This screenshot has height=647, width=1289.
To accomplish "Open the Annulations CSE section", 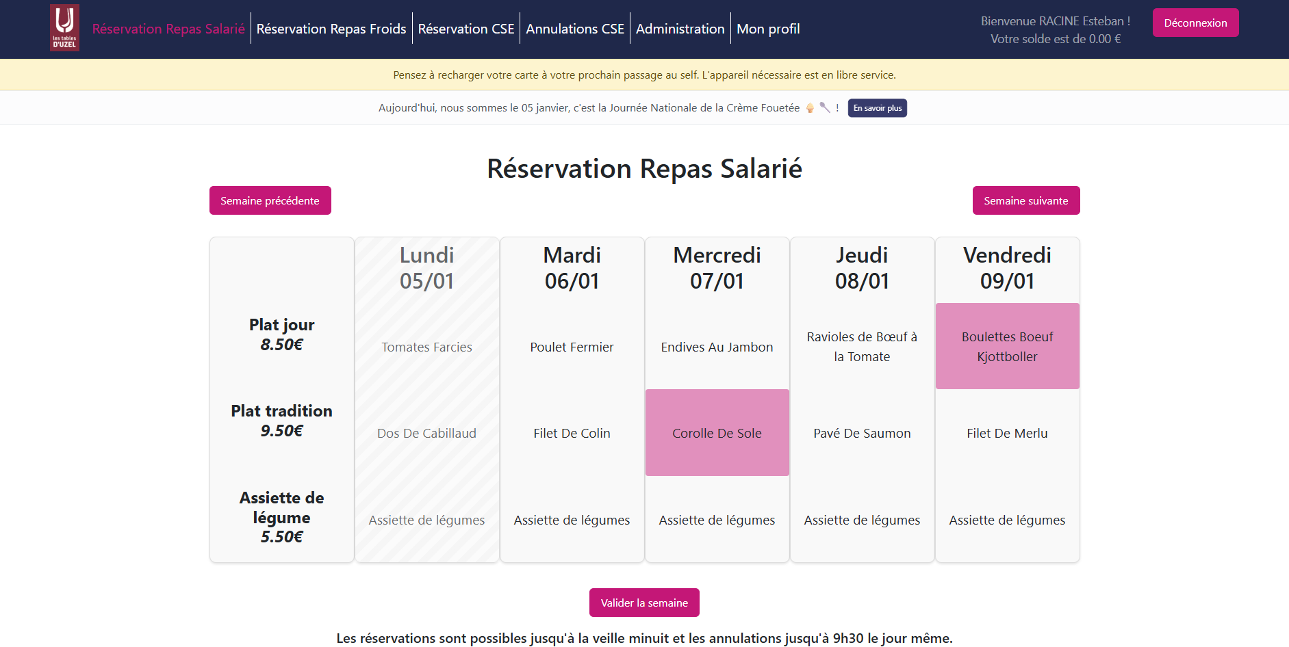I will [x=575, y=29].
